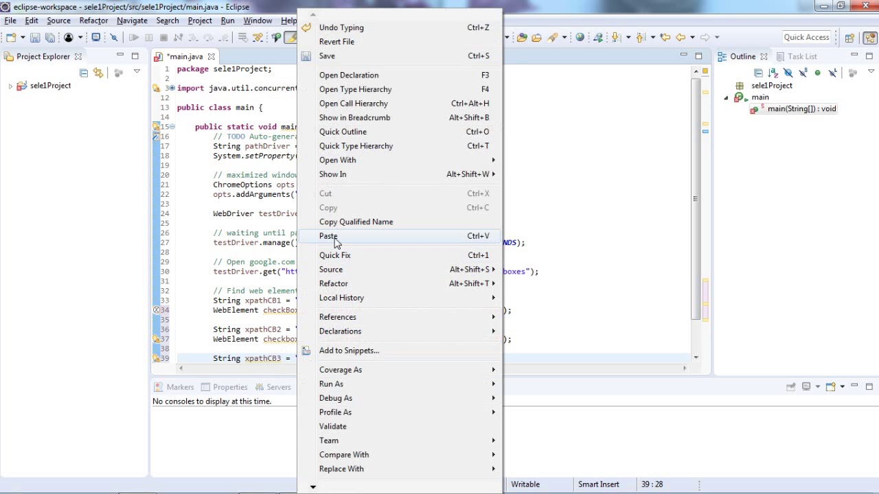The width and height of the screenshot is (879, 494).
Task: Select Undo Typing in context menu
Action: [400, 27]
